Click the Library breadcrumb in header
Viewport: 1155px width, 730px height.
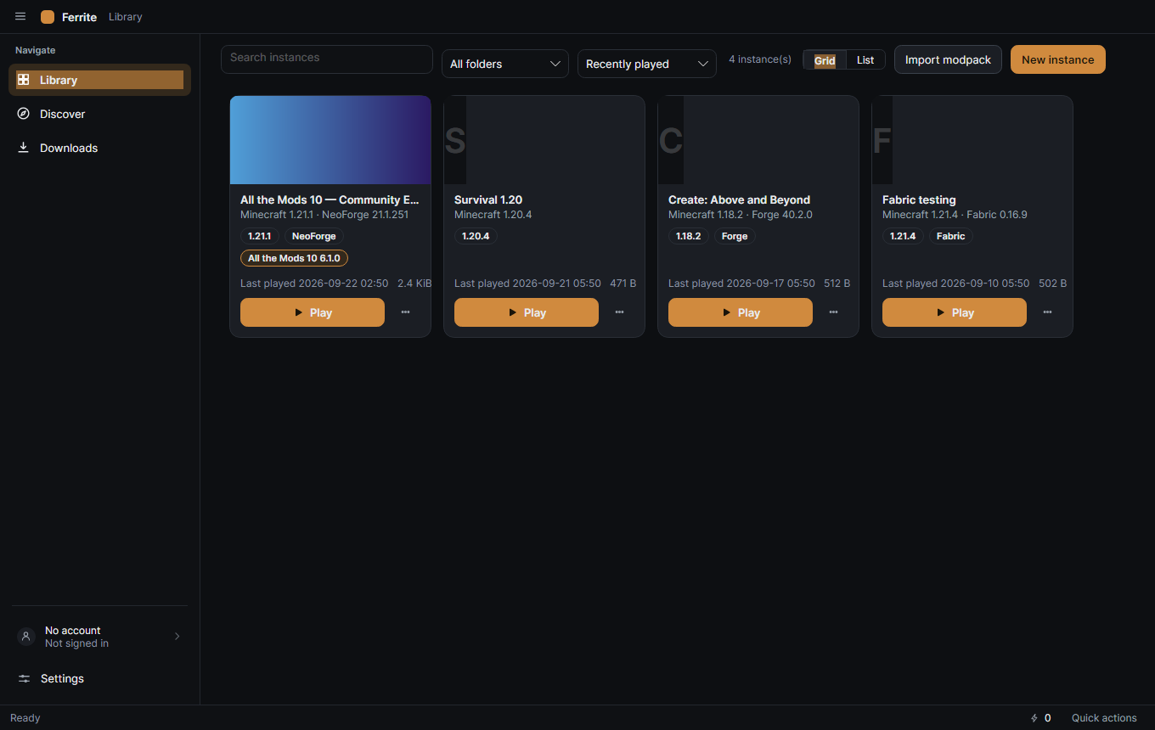pyautogui.click(x=126, y=17)
